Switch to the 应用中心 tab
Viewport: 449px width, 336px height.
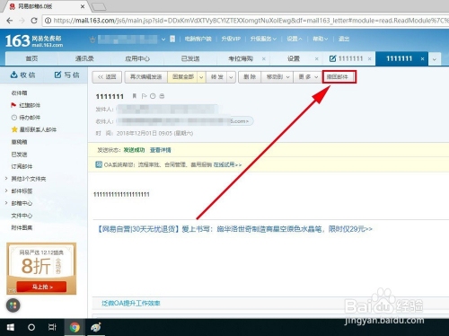click(x=137, y=58)
